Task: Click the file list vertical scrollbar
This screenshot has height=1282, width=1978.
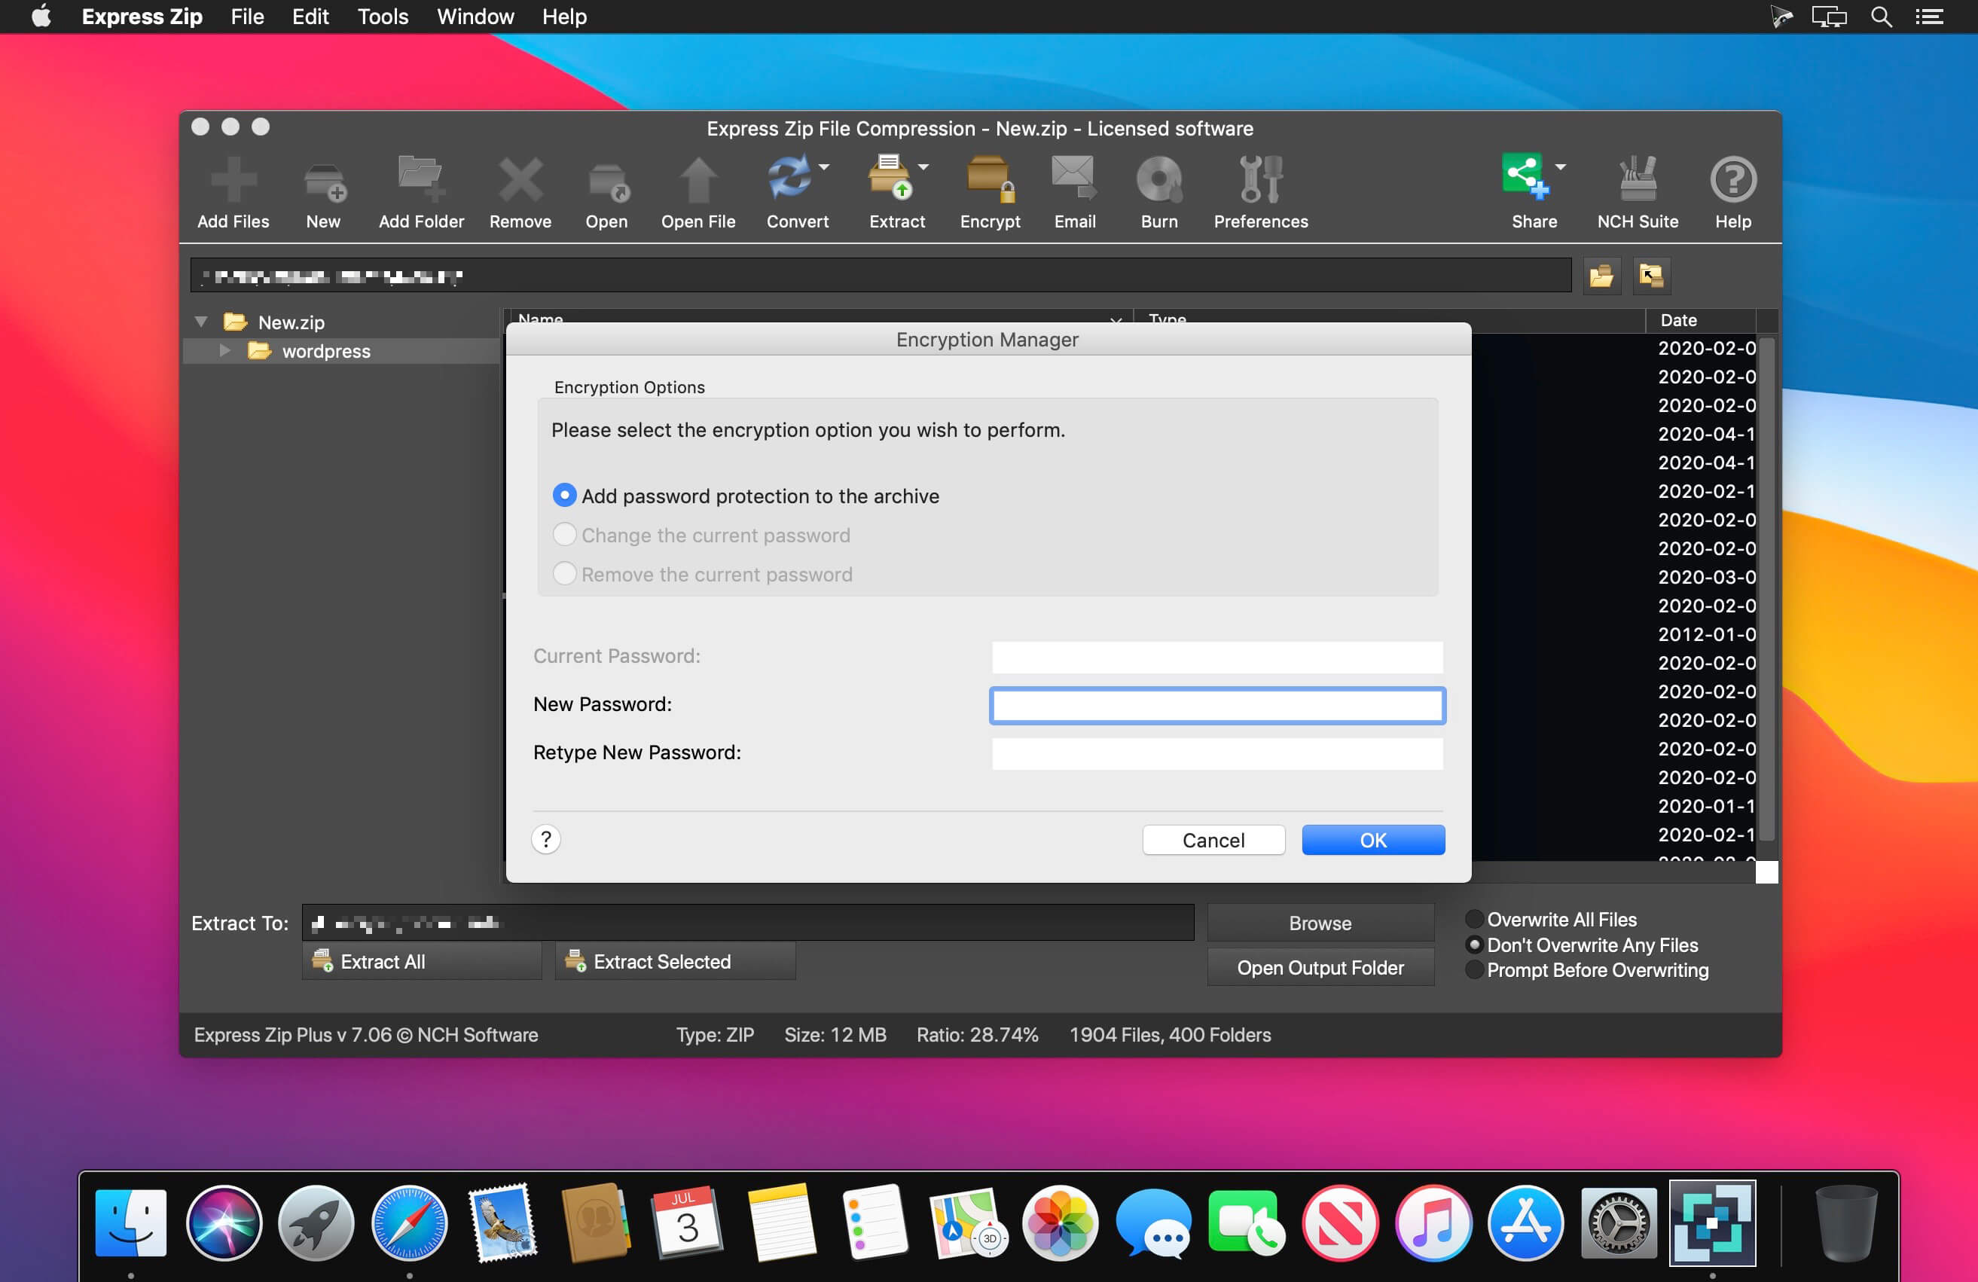Action: pyautogui.click(x=1767, y=588)
